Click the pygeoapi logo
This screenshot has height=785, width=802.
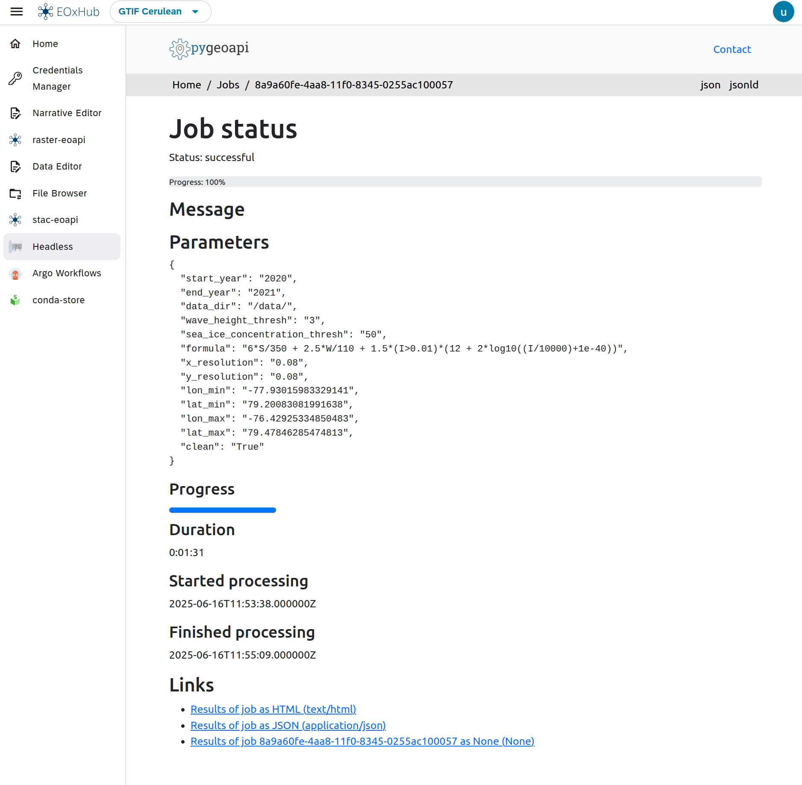(x=209, y=49)
